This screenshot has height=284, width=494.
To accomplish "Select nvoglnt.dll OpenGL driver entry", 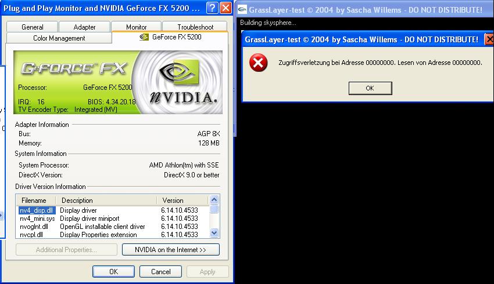I will [x=34, y=227].
